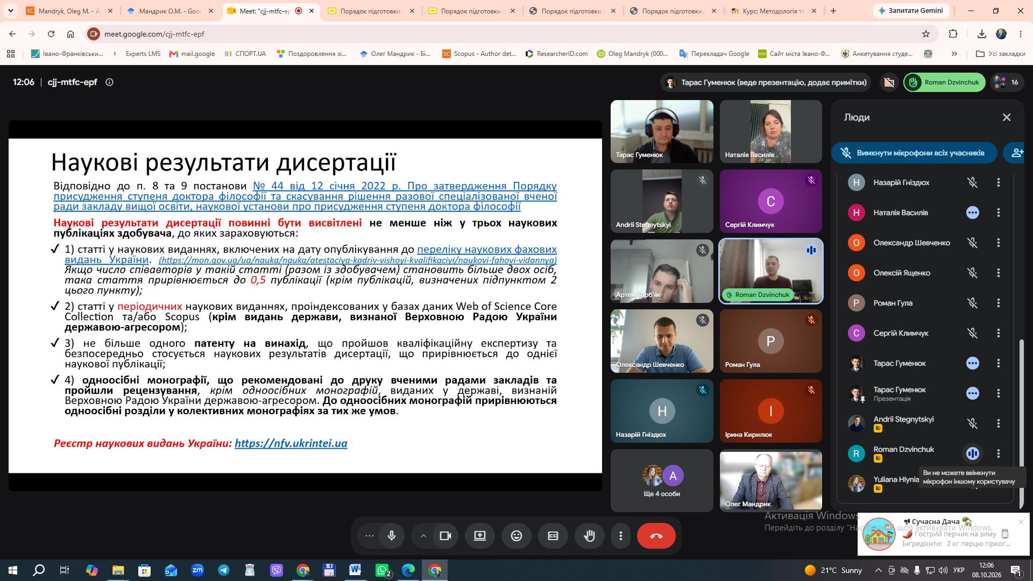The height and width of the screenshot is (581, 1033).
Task: Open the Chrome extensions puzzle icon
Action: pos(953,34)
